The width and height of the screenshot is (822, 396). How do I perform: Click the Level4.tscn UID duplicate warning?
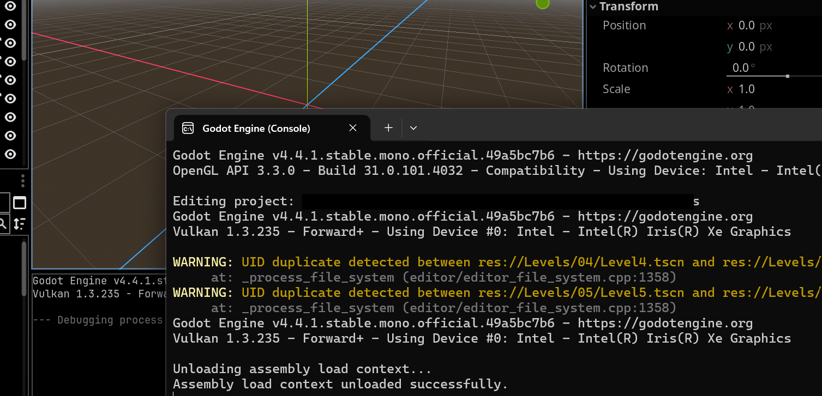(x=497, y=262)
